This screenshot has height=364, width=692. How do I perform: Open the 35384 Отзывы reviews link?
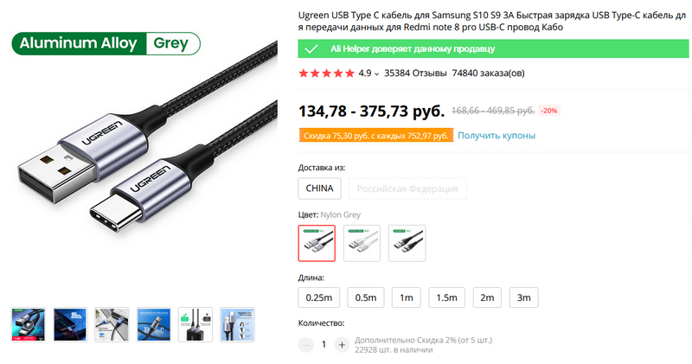415,73
